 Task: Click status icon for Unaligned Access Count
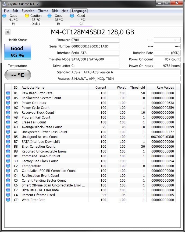coord(8,137)
